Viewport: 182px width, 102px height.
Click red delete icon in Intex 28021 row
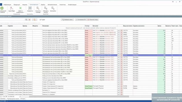tap(121, 31)
